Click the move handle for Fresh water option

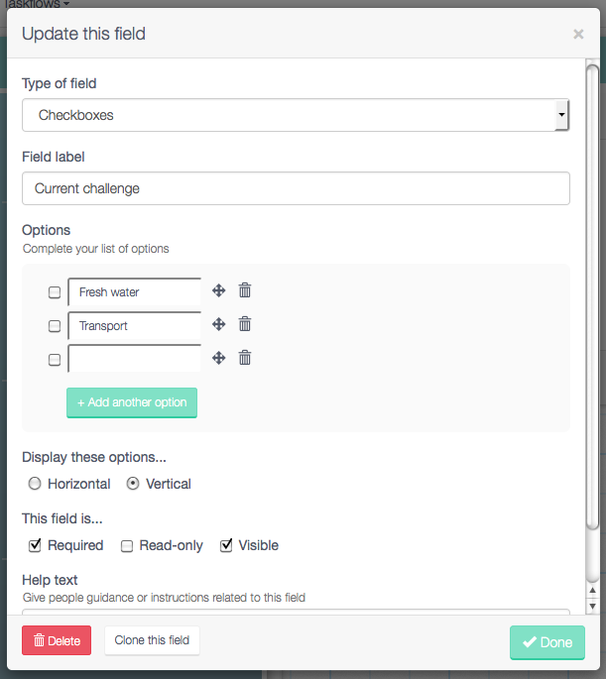pos(219,290)
